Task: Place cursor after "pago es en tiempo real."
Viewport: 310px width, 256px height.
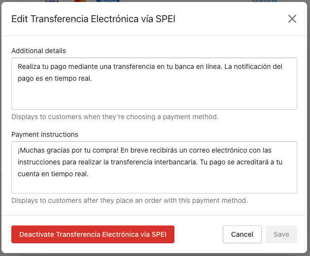Action: [92, 79]
